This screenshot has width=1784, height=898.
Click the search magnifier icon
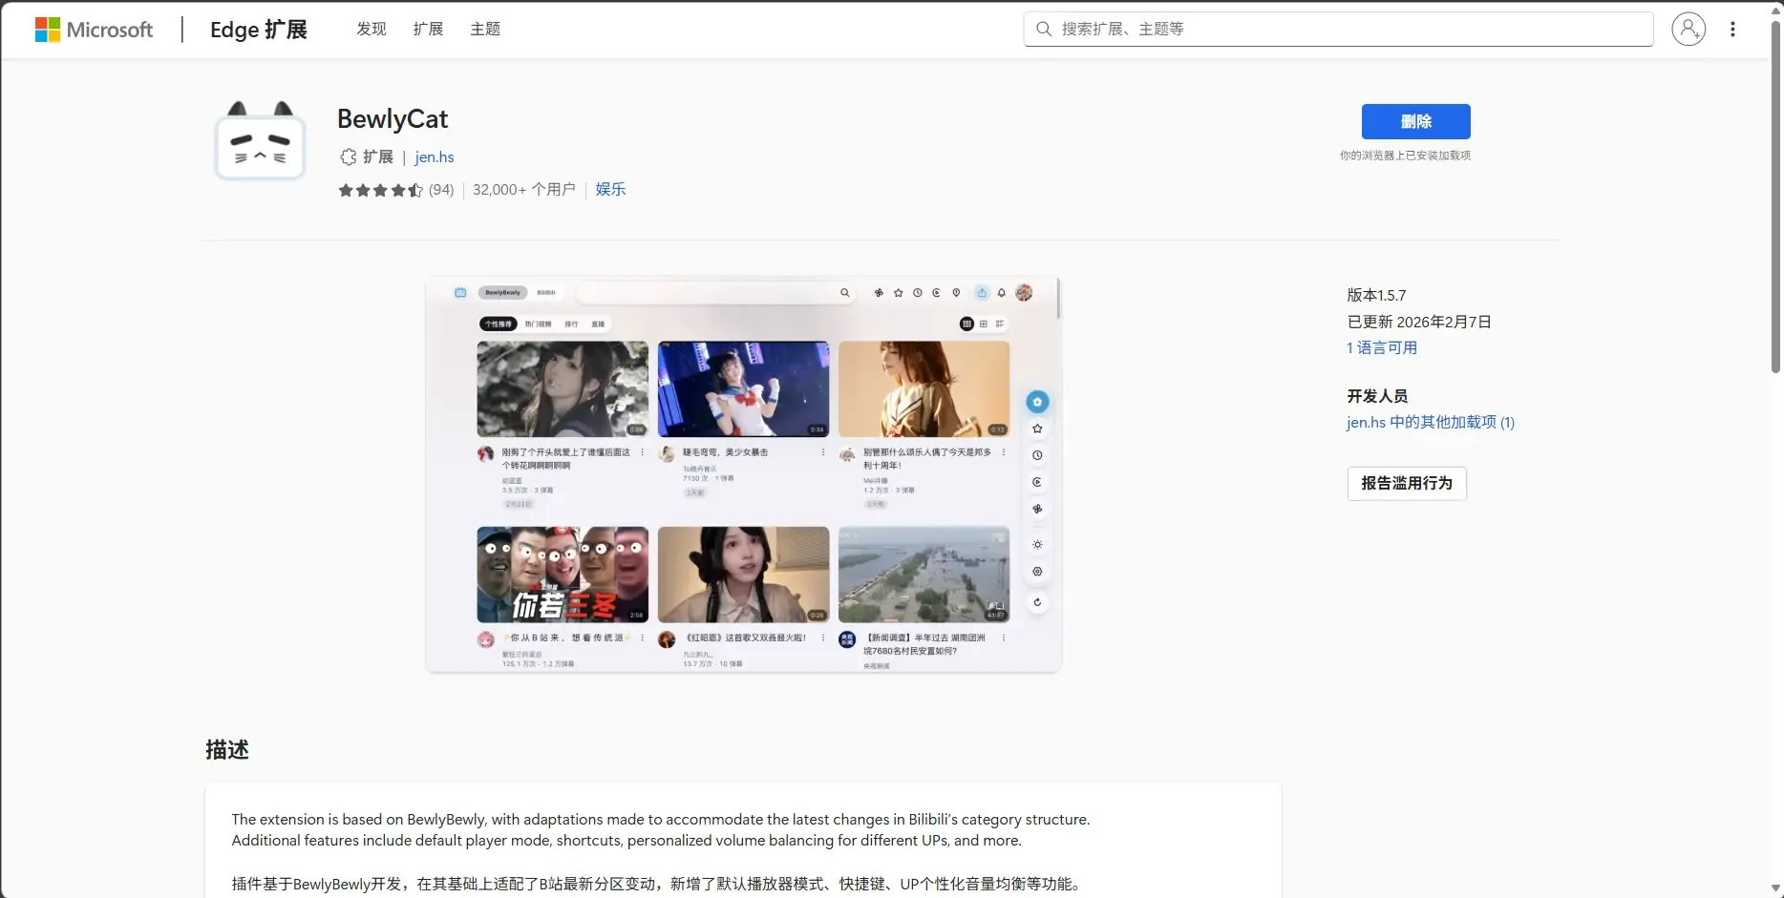coord(1044,30)
